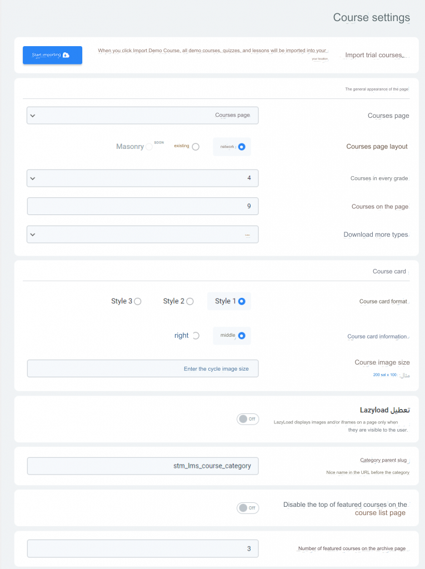Image resolution: width=425 pixels, height=569 pixels.
Task: Click 'Nice name in the URL before the category' text
Action: 368,472
